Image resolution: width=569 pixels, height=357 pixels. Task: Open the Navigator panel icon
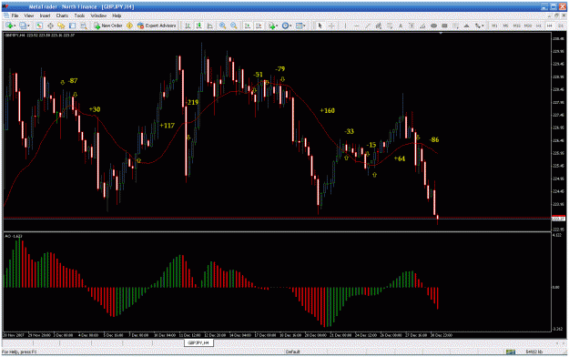[x=61, y=25]
